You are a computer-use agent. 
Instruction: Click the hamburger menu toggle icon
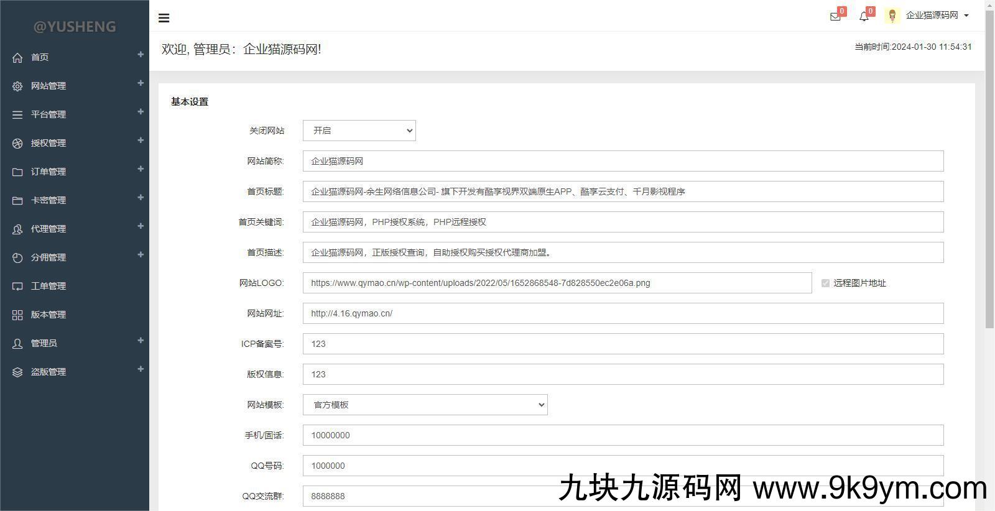[164, 18]
